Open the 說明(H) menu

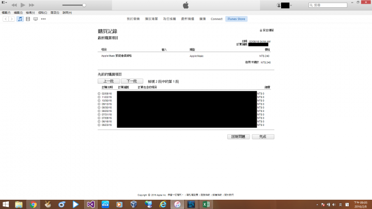(x=67, y=12)
